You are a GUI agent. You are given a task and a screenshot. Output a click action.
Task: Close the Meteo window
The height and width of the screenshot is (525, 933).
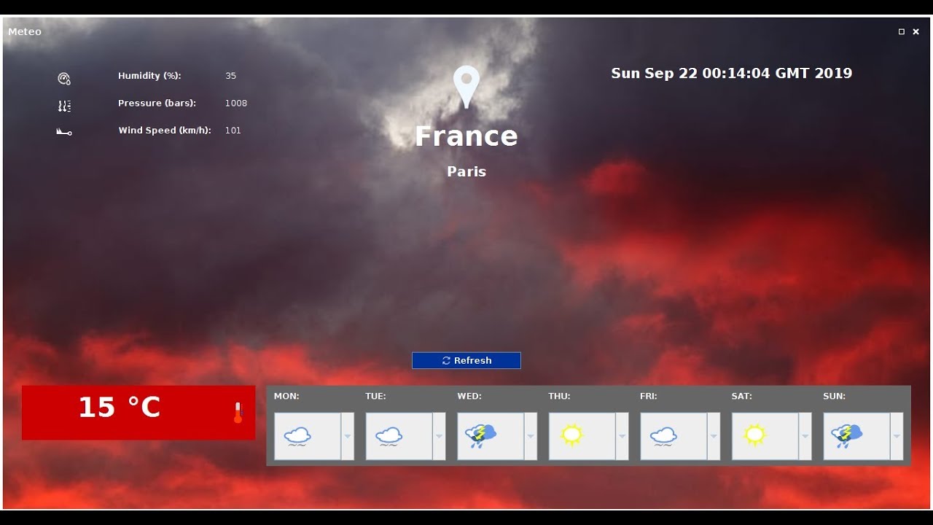pos(916,31)
